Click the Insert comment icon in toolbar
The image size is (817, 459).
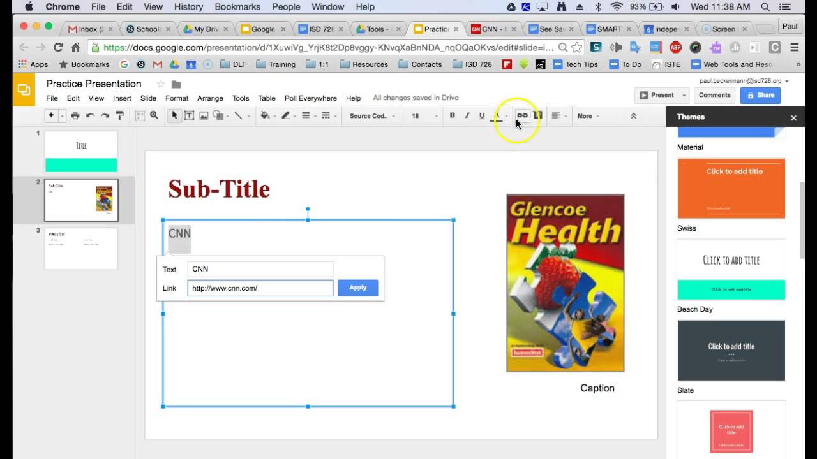pyautogui.click(x=537, y=115)
